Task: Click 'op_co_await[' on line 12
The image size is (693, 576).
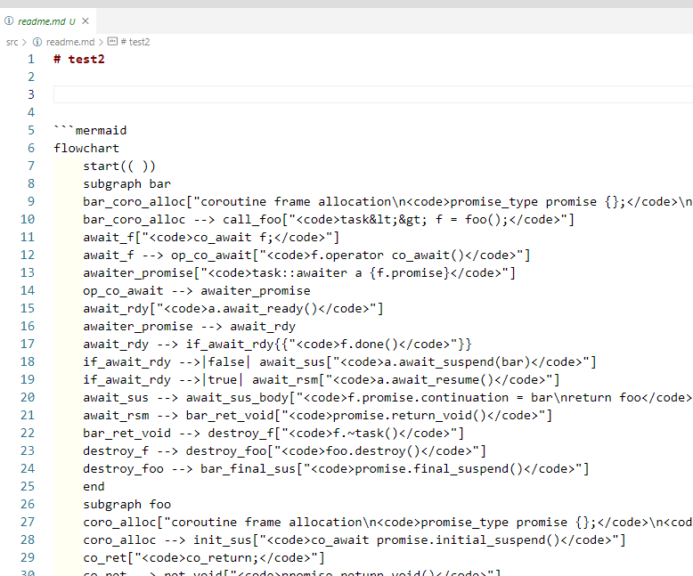Action: pyautogui.click(x=216, y=255)
